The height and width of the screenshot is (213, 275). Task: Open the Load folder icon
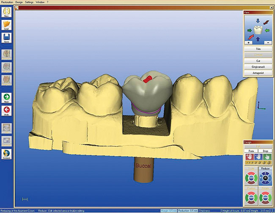(x=6, y=25)
